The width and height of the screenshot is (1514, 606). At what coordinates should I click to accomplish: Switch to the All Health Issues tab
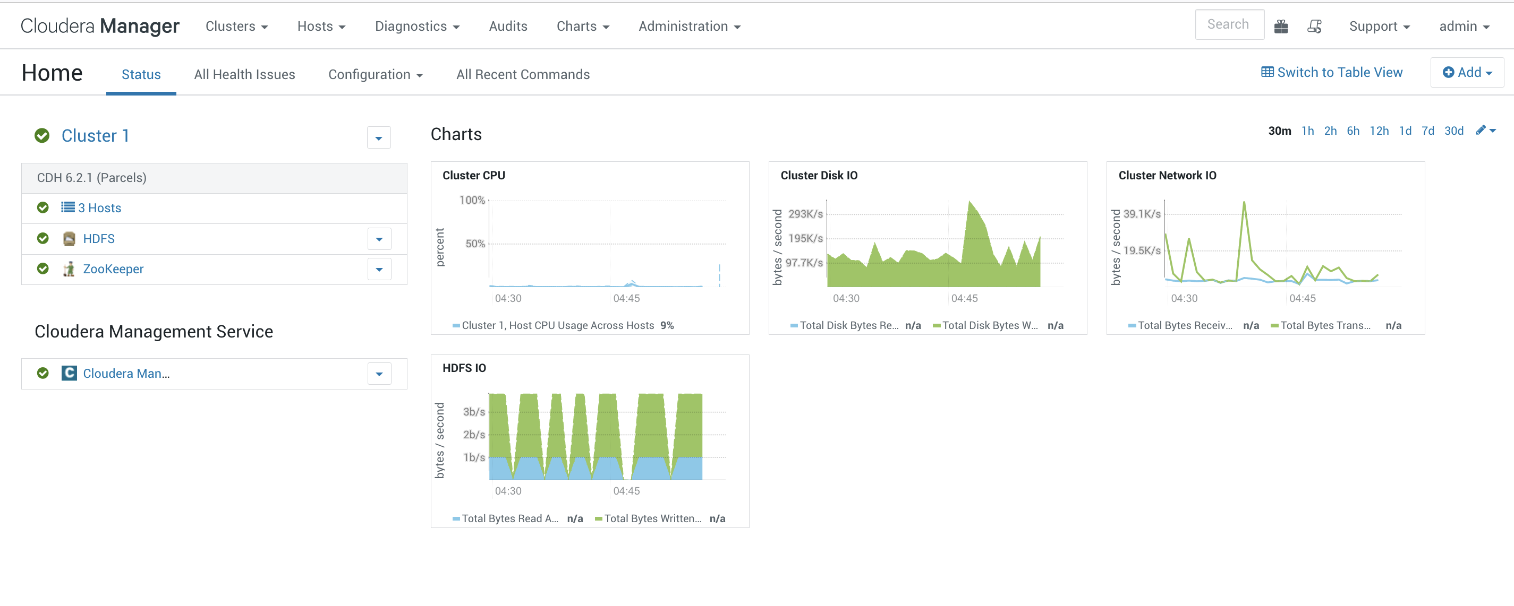(x=244, y=75)
